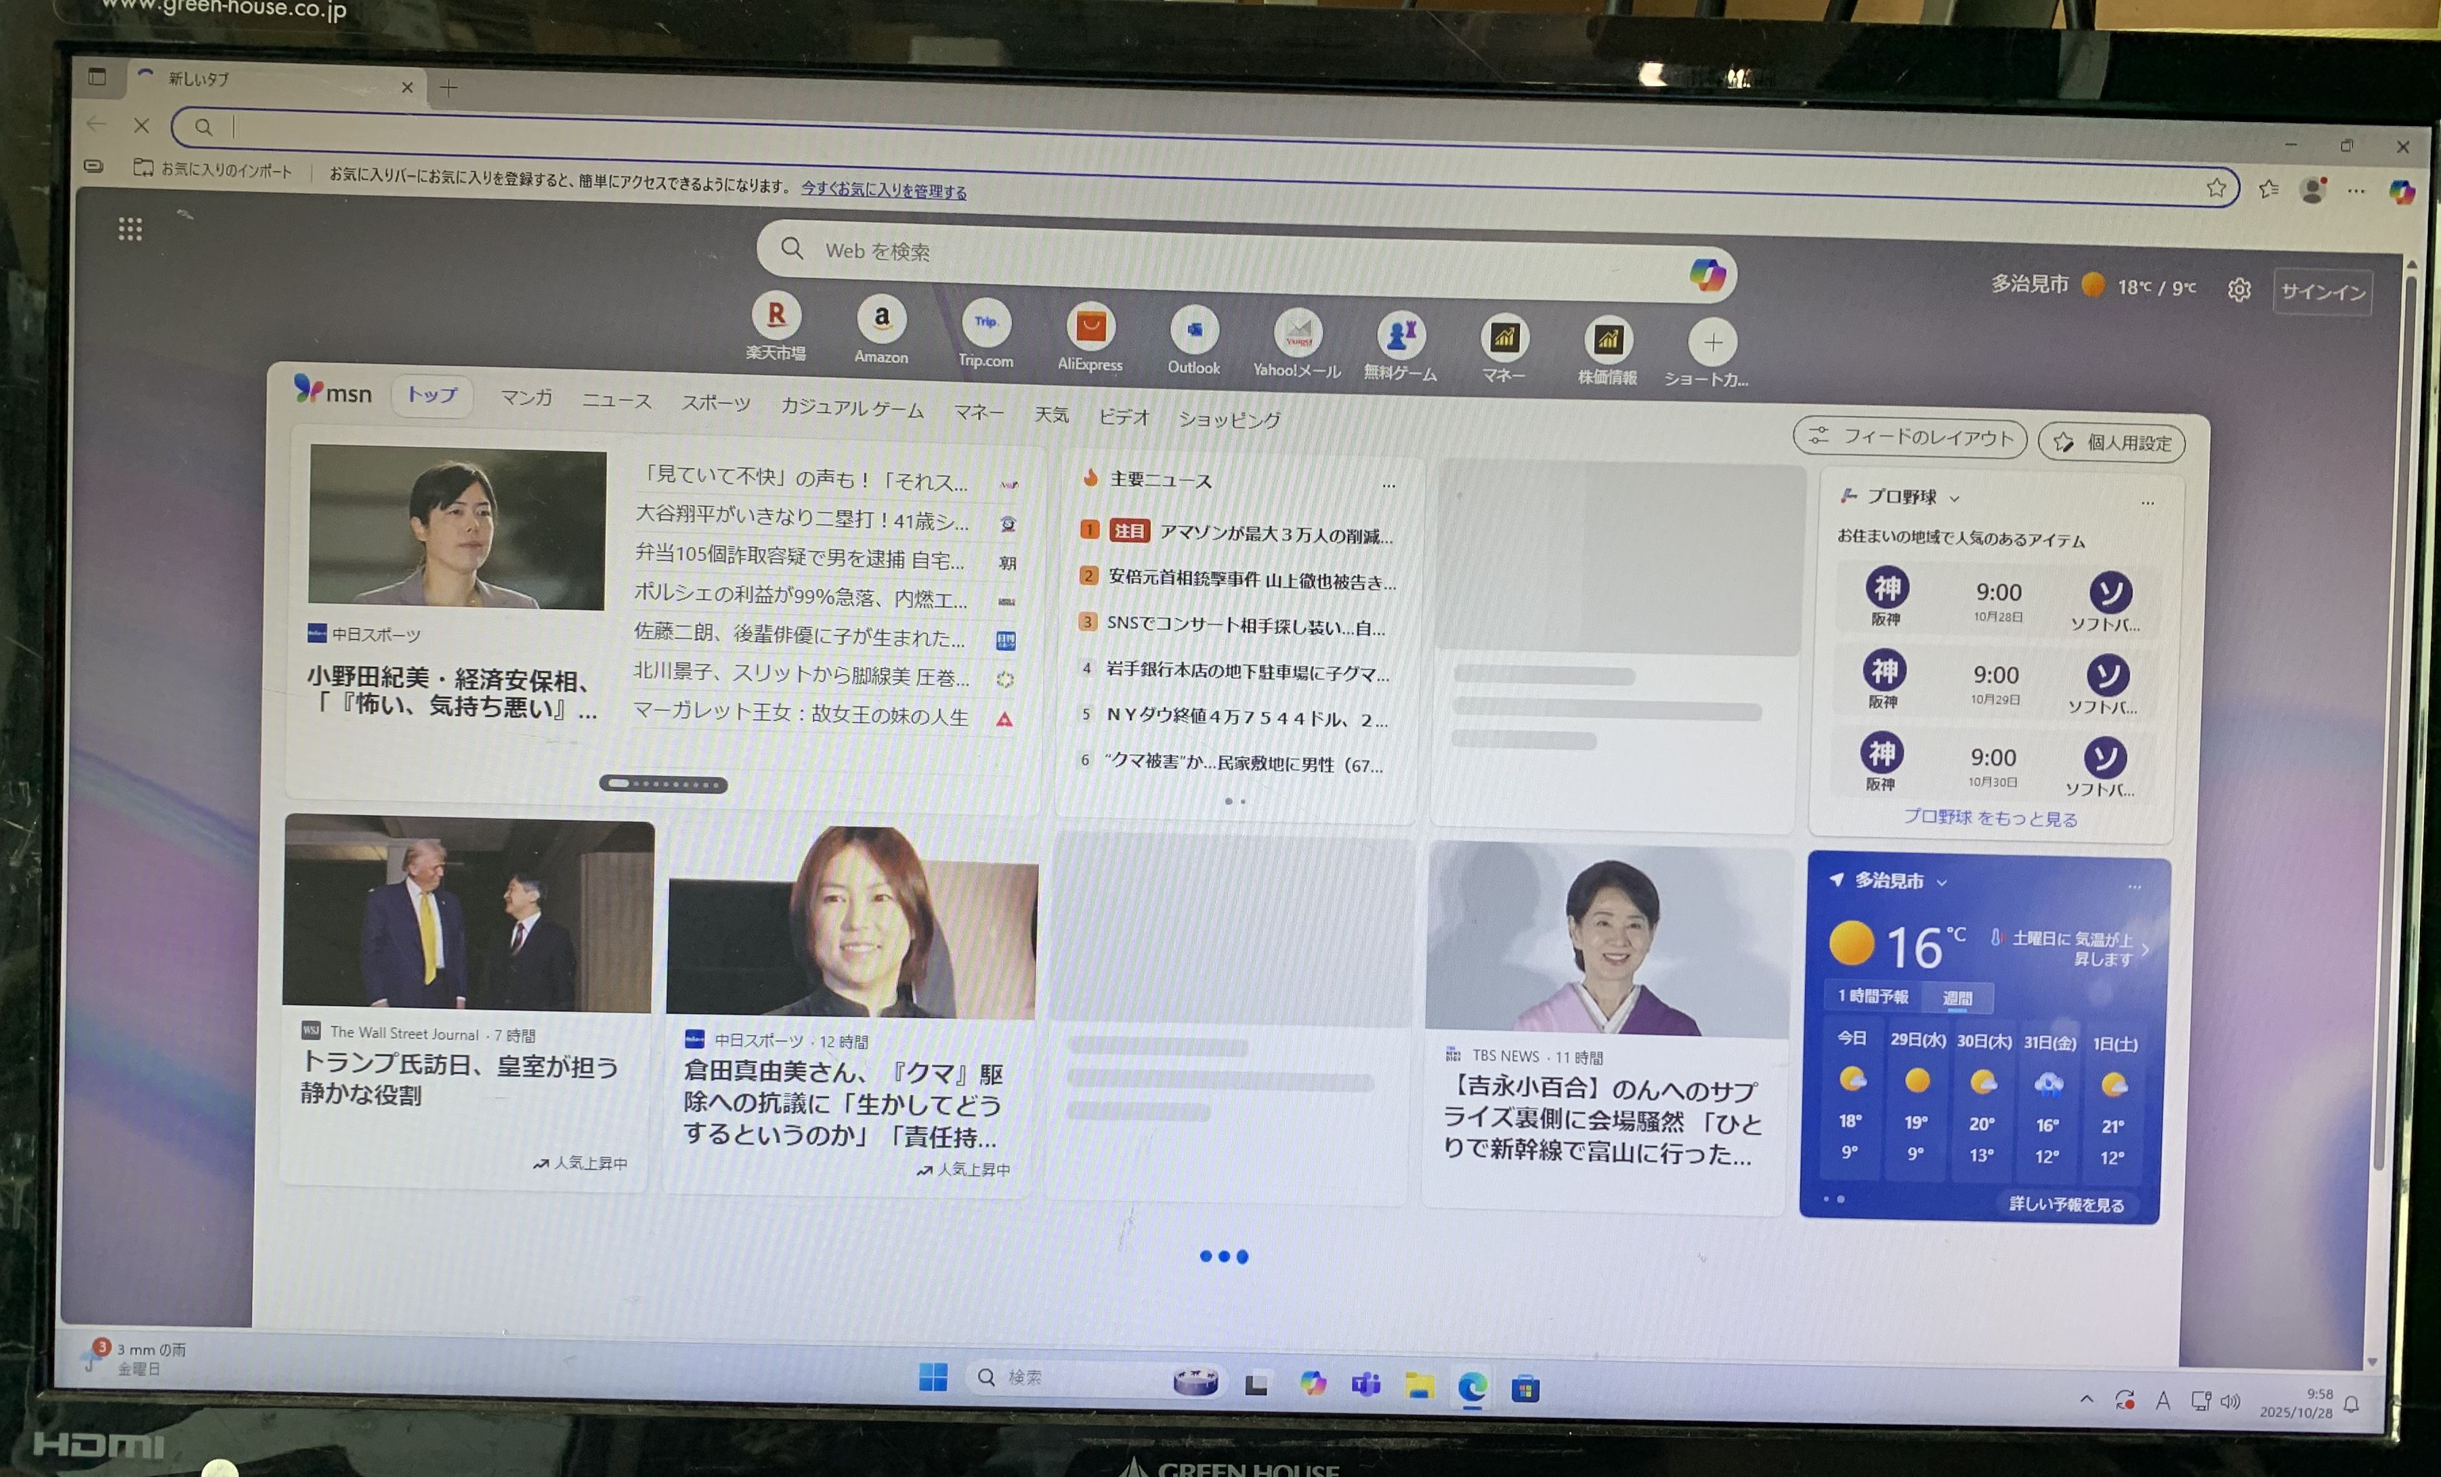
Task: Open the apps grid launcher icon
Action: [x=130, y=229]
